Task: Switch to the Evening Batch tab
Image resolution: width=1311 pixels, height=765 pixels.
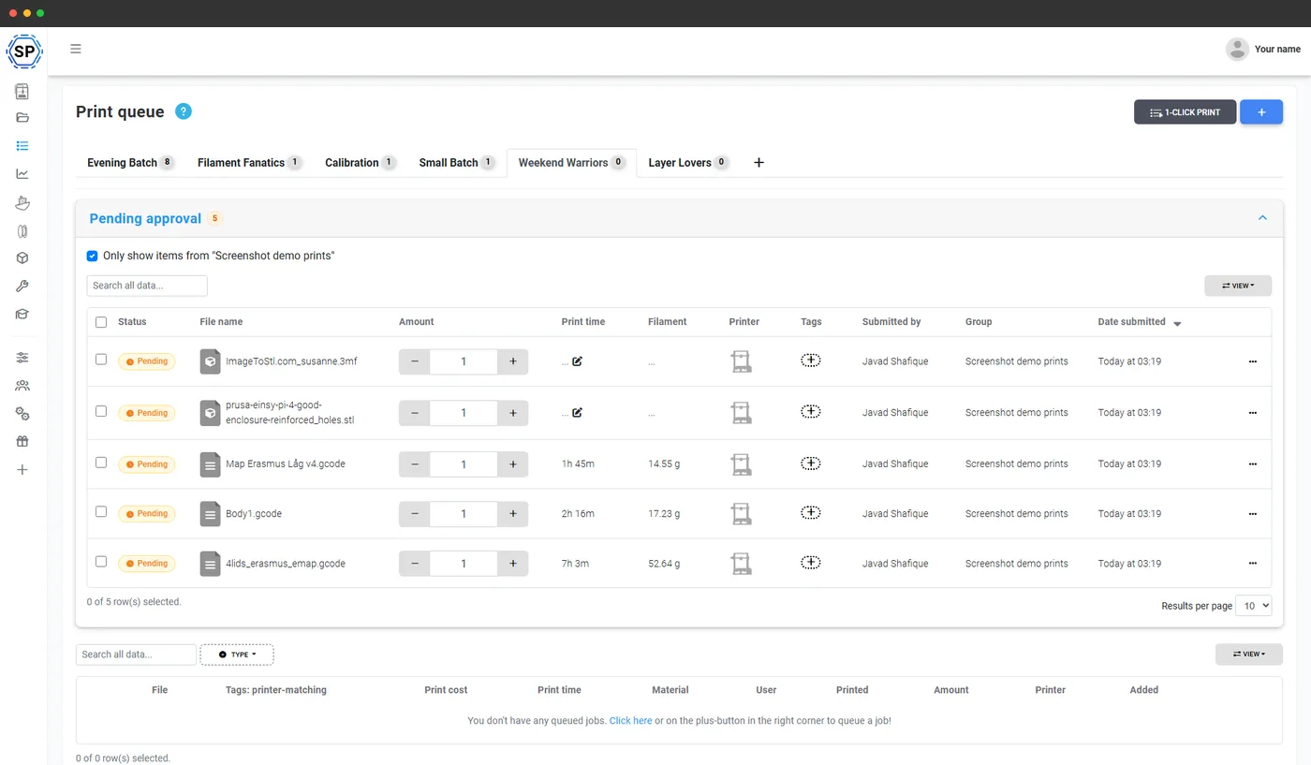Action: pyautogui.click(x=130, y=163)
